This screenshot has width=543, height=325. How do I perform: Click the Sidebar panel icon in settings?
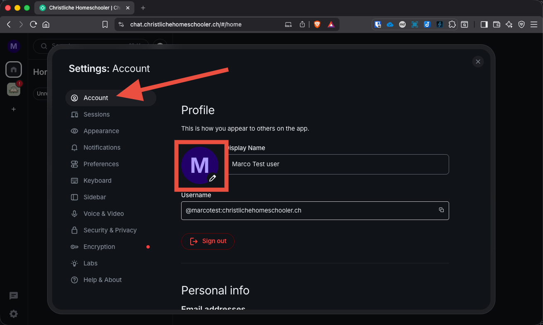pyautogui.click(x=74, y=197)
